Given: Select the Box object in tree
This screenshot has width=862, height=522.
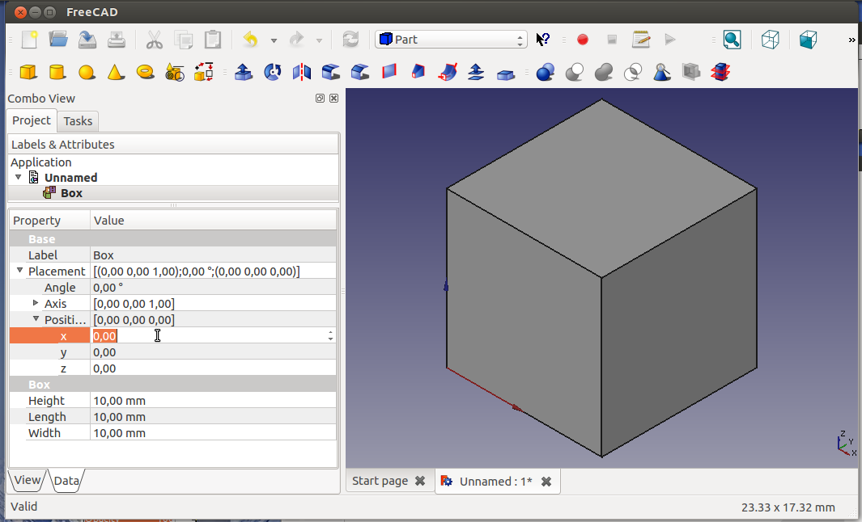Looking at the screenshot, I should pos(71,193).
